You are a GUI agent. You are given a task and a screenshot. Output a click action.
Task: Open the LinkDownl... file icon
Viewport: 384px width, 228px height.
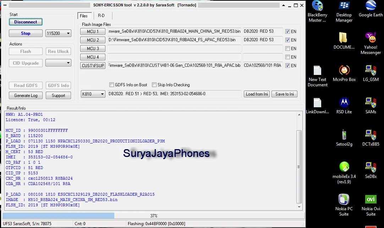coord(317,103)
